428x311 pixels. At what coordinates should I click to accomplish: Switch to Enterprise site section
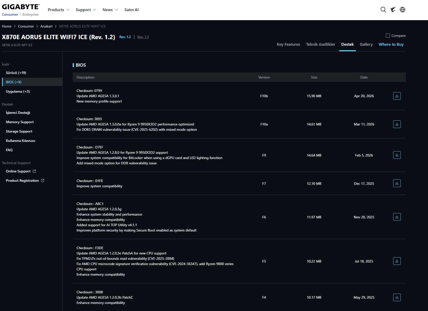[x=31, y=15]
